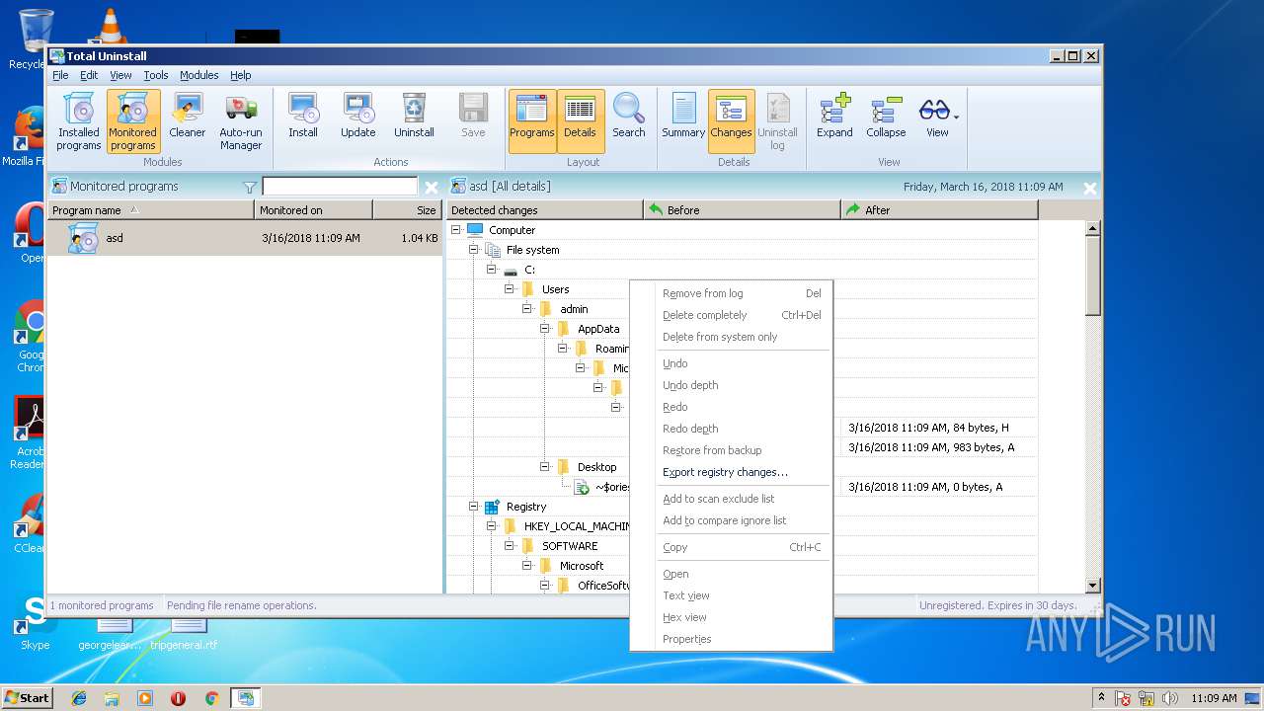
Task: Select the SOFTWARE registry key
Action: (570, 546)
